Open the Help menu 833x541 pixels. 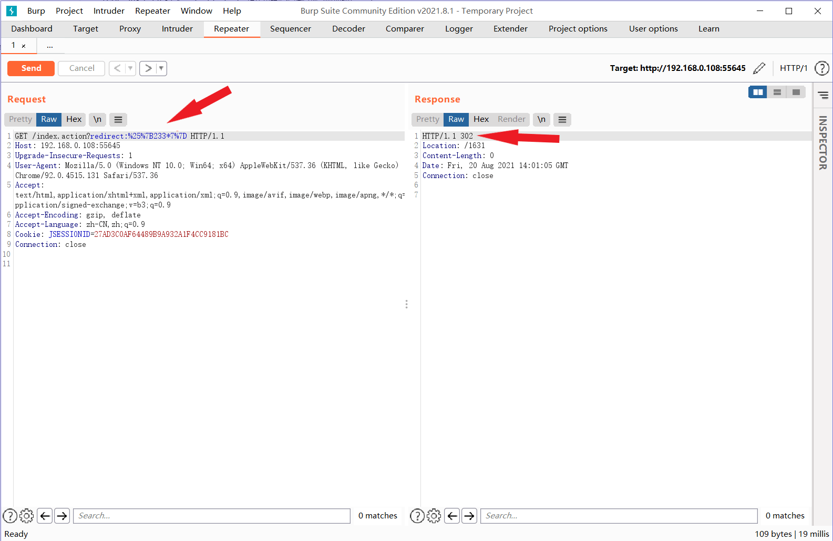232,11
